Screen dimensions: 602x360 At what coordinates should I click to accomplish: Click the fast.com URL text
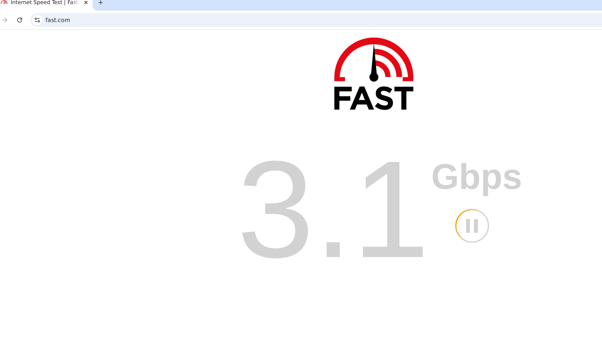tap(58, 20)
